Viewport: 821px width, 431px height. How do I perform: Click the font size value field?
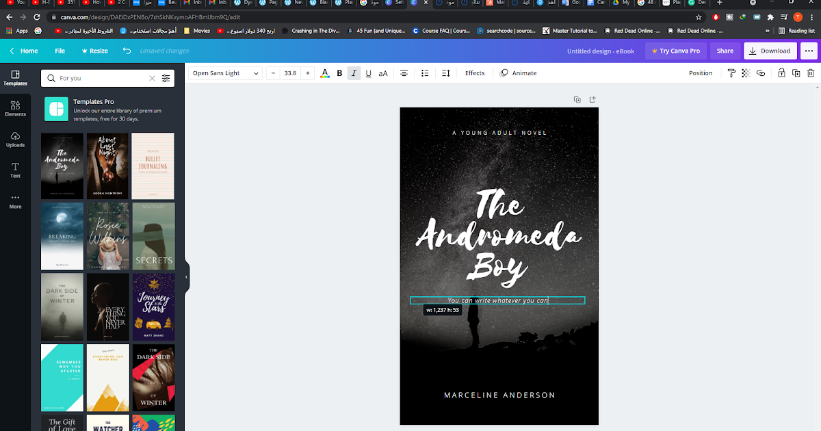point(291,73)
